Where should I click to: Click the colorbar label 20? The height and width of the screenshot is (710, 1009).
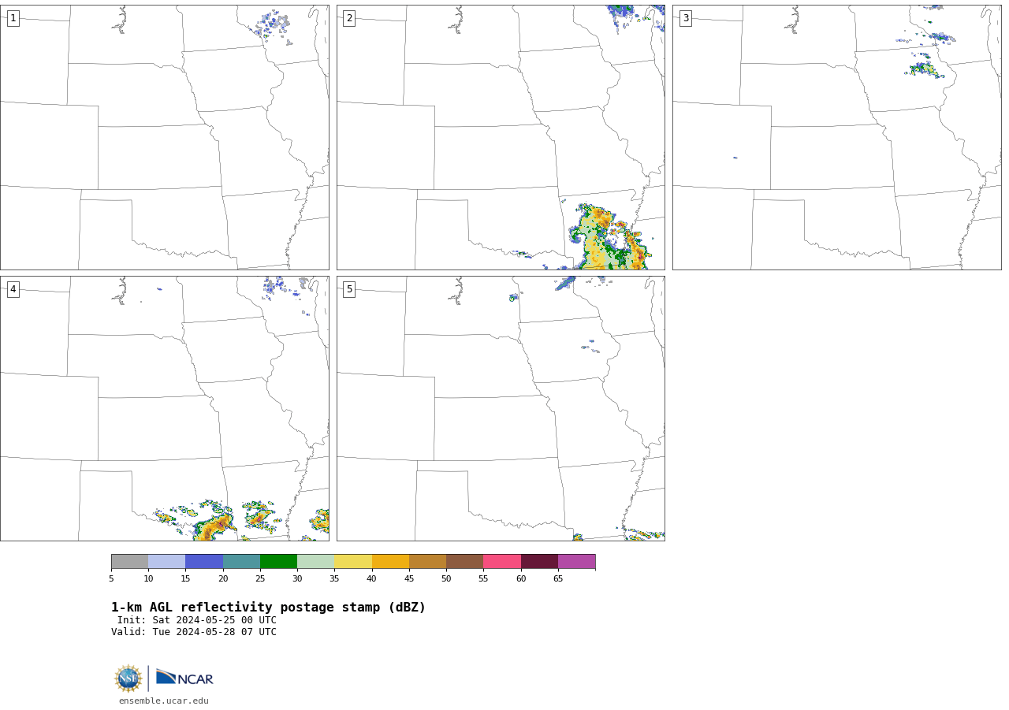click(223, 579)
